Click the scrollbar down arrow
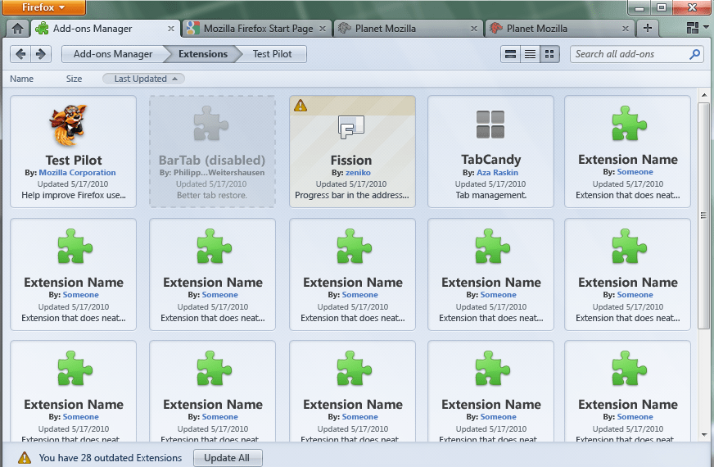The height and width of the screenshot is (467, 714). 704,435
